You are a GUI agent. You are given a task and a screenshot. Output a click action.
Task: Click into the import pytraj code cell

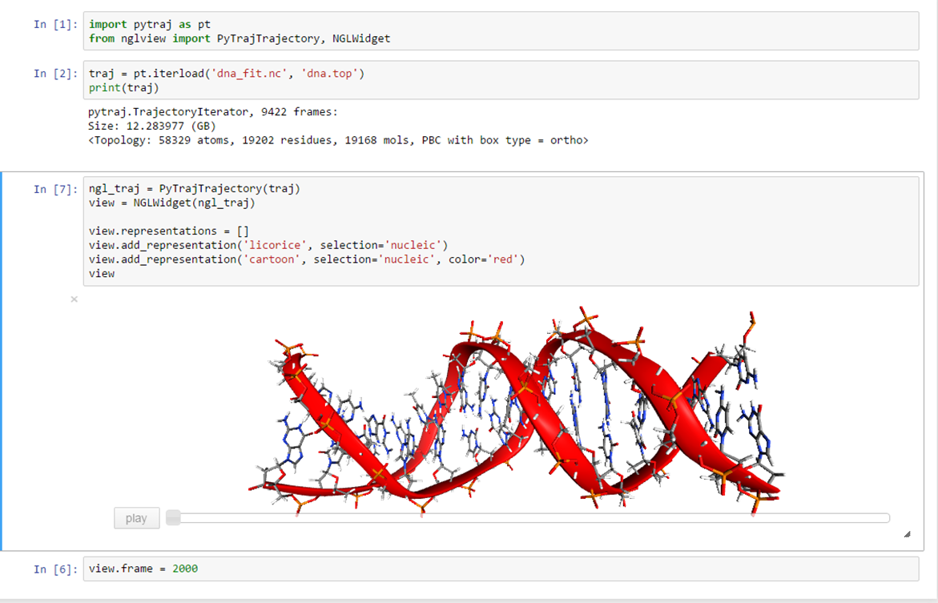(501, 31)
